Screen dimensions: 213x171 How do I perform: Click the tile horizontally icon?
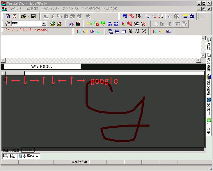(x=117, y=32)
